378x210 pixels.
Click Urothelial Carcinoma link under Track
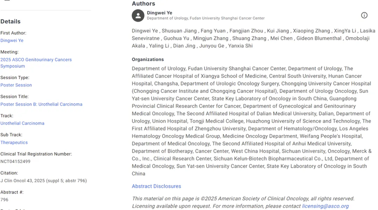(22, 123)
